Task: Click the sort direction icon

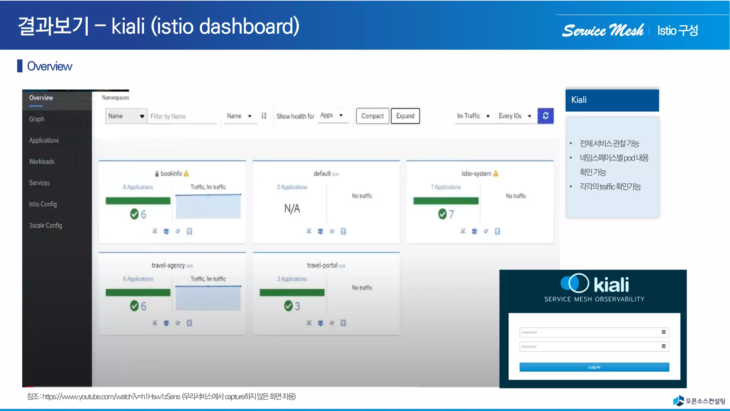Action: pos(264,116)
